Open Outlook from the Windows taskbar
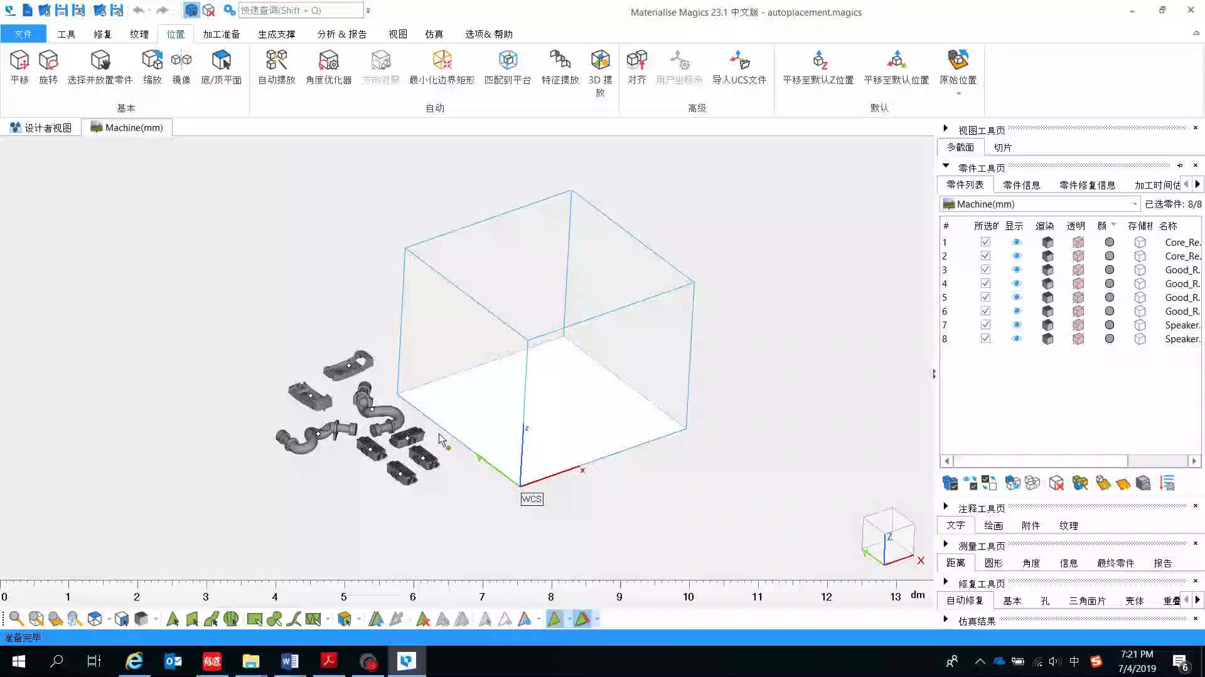 [x=173, y=661]
